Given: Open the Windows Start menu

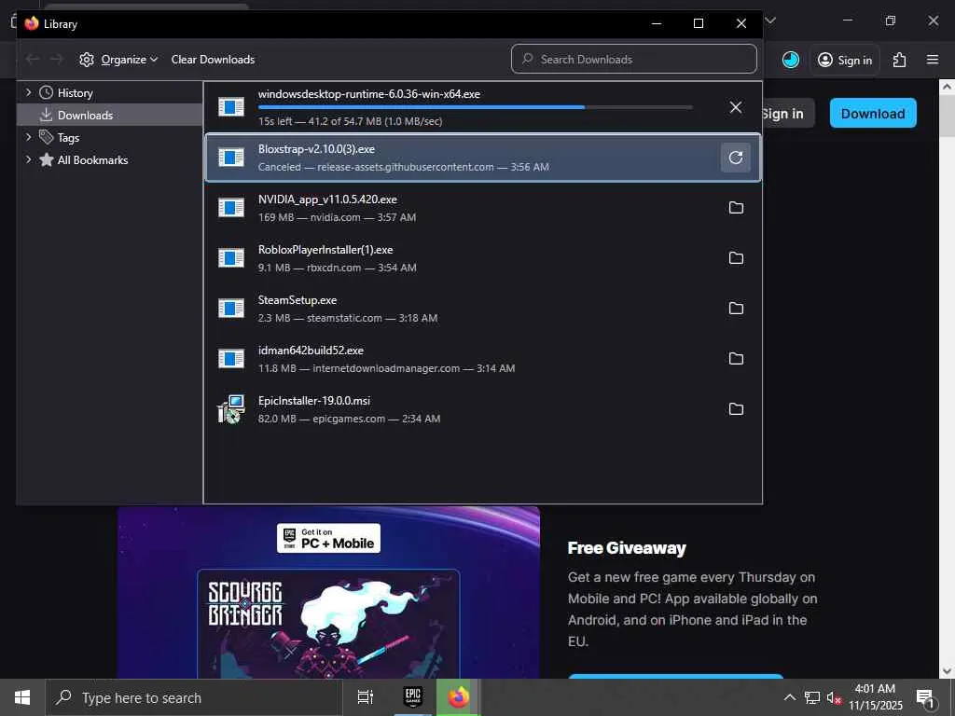Looking at the screenshot, I should tap(22, 697).
